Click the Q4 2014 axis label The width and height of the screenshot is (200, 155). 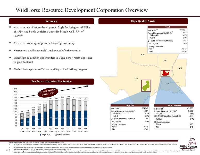(39, 130)
